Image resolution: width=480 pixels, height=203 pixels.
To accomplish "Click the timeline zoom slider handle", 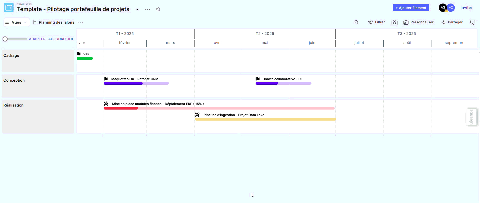I will (5, 39).
